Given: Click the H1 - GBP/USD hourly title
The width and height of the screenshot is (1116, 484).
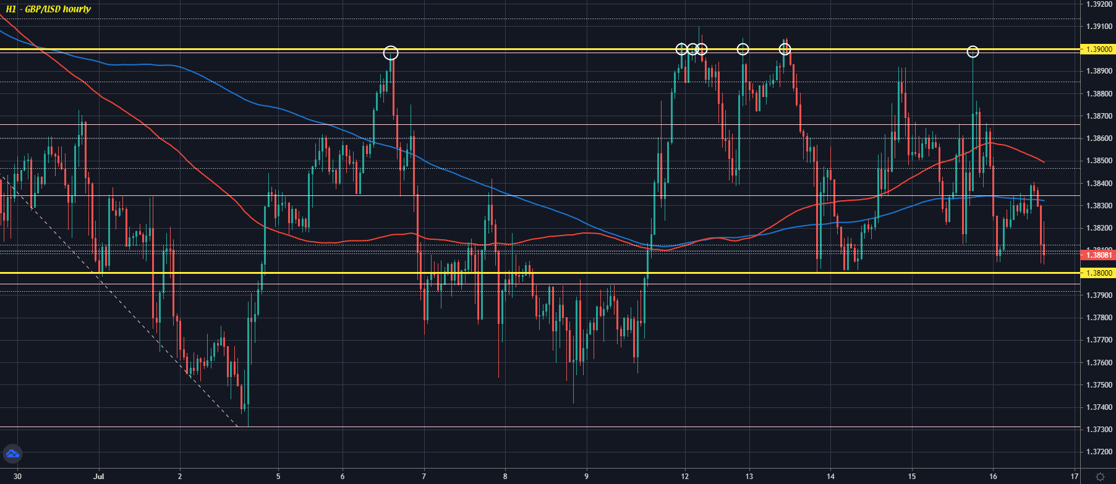Looking at the screenshot, I should 48,9.
